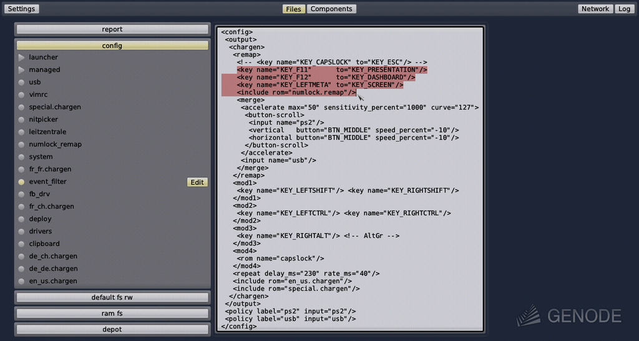Expand the report file system
The width and height of the screenshot is (639, 341).
tap(112, 29)
